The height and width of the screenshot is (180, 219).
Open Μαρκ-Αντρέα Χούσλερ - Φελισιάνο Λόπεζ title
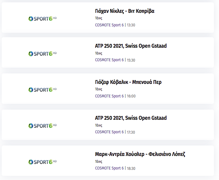point(140,154)
